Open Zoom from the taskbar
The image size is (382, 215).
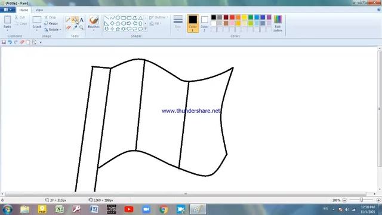(x=146, y=209)
